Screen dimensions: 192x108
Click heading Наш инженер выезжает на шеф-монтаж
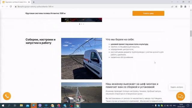[132, 85]
